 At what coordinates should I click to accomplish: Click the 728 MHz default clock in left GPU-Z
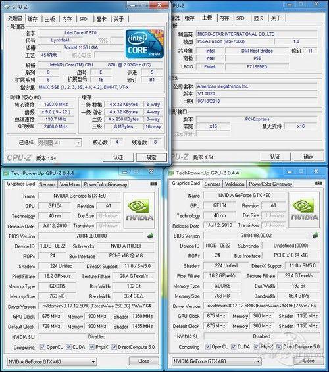coord(51,326)
